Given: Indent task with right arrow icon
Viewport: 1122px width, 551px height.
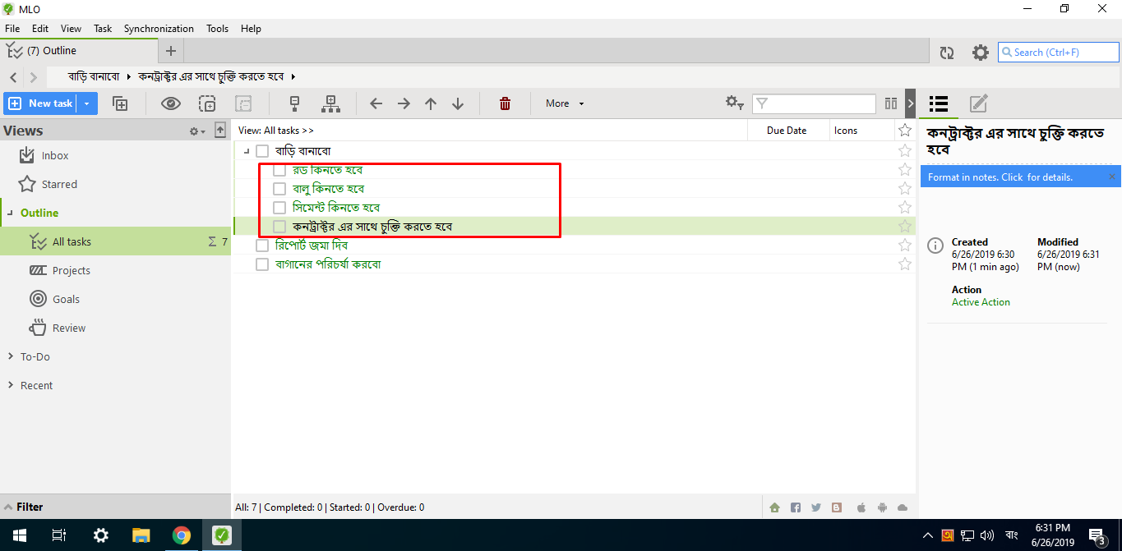Looking at the screenshot, I should (x=404, y=103).
